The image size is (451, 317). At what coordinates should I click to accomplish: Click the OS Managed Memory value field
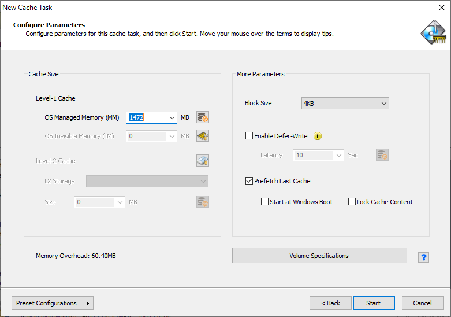(147, 117)
